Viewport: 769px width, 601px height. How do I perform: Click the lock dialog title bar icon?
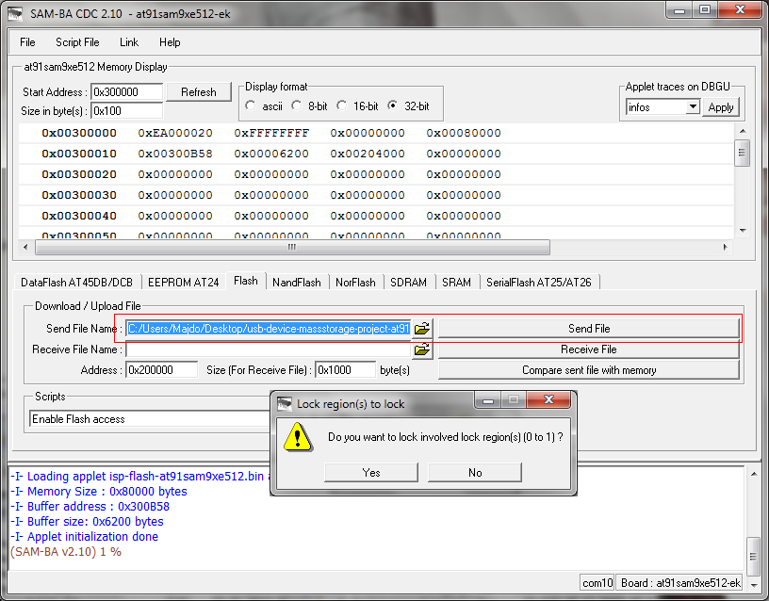(285, 404)
